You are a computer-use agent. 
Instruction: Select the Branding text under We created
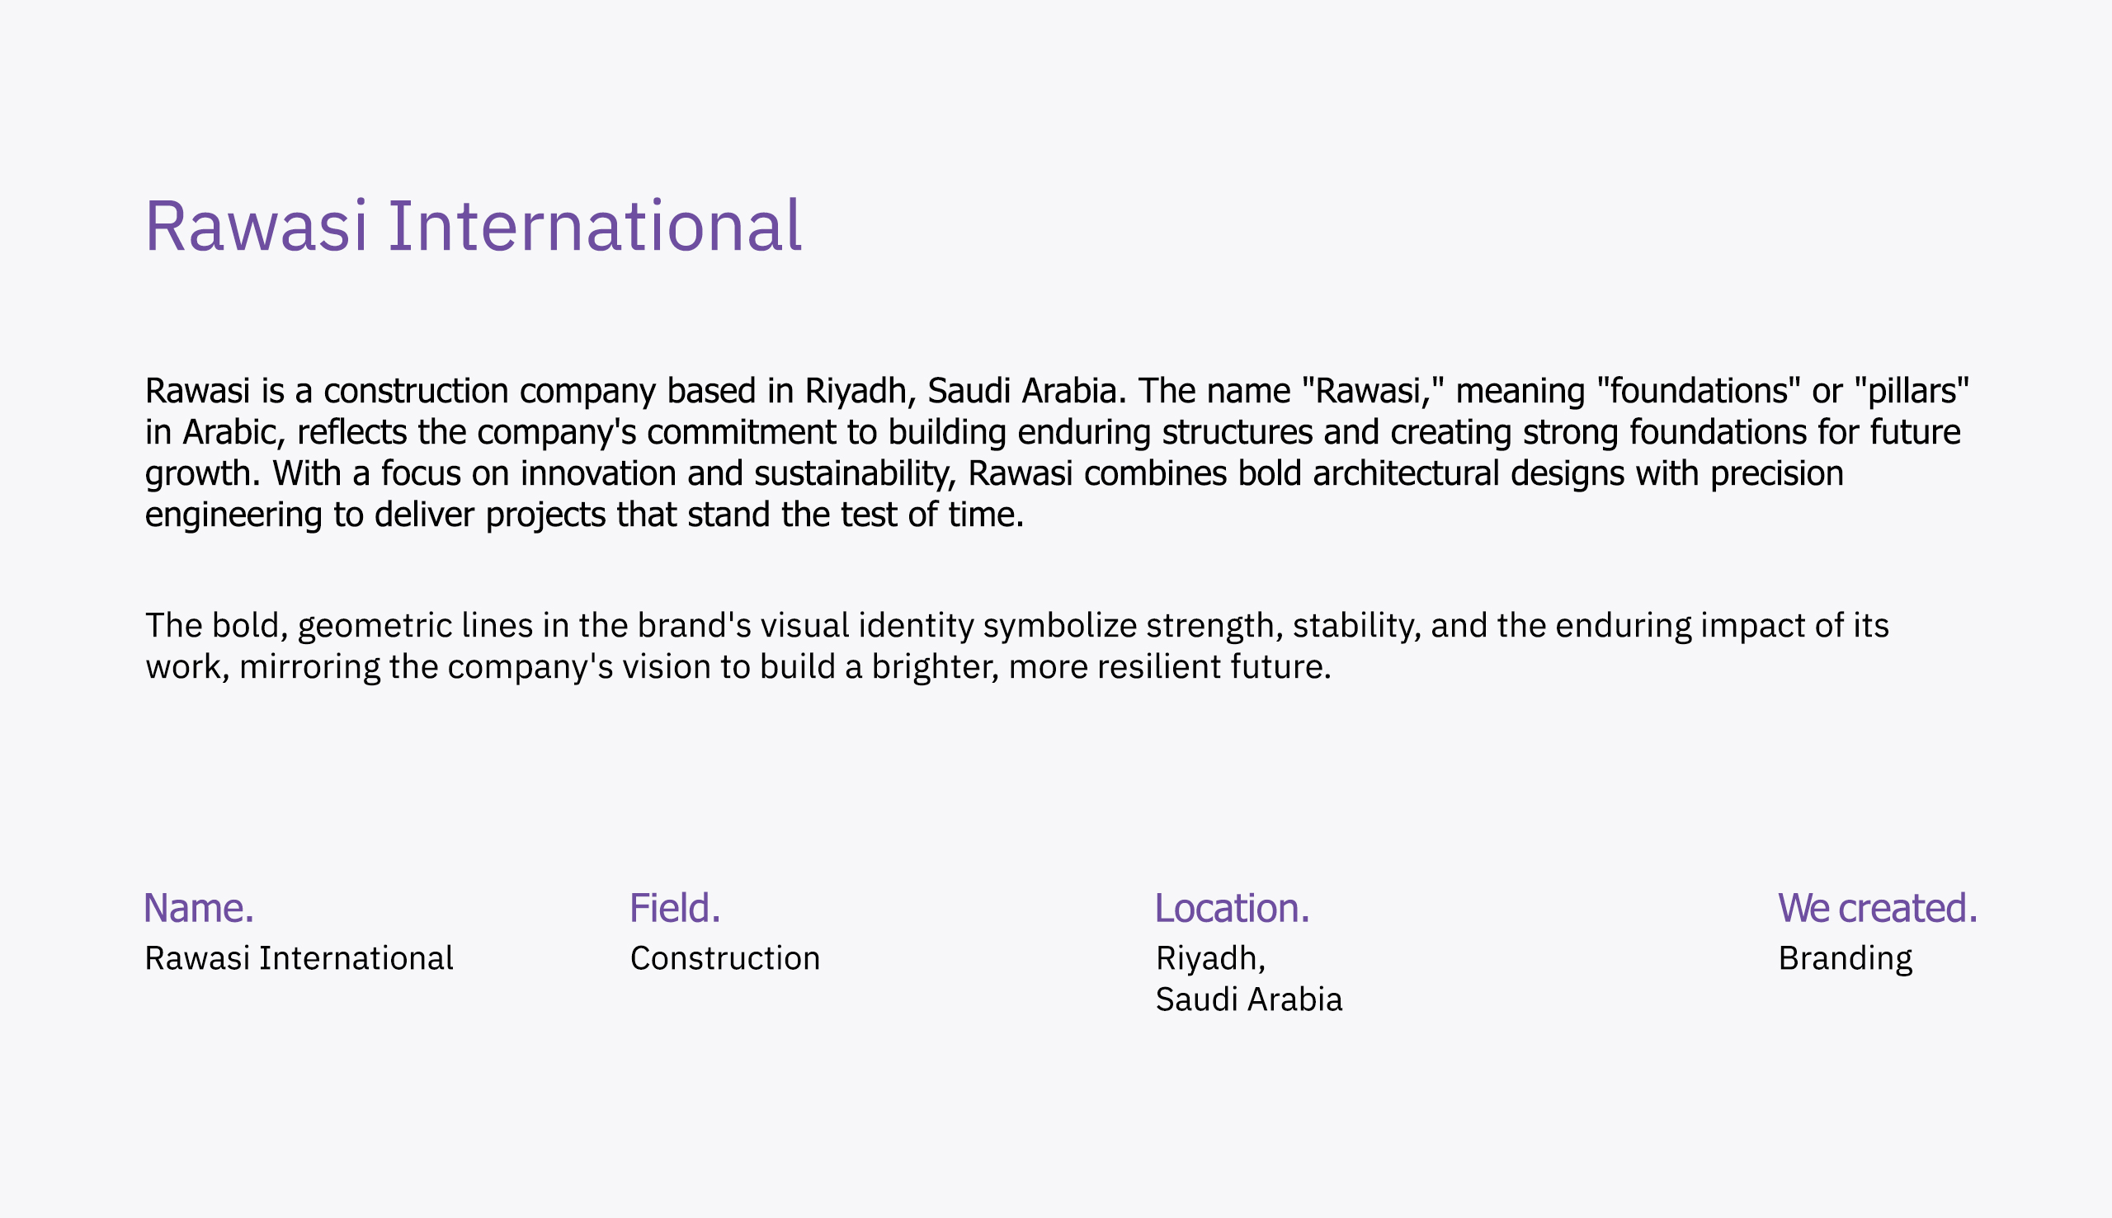(x=1845, y=959)
